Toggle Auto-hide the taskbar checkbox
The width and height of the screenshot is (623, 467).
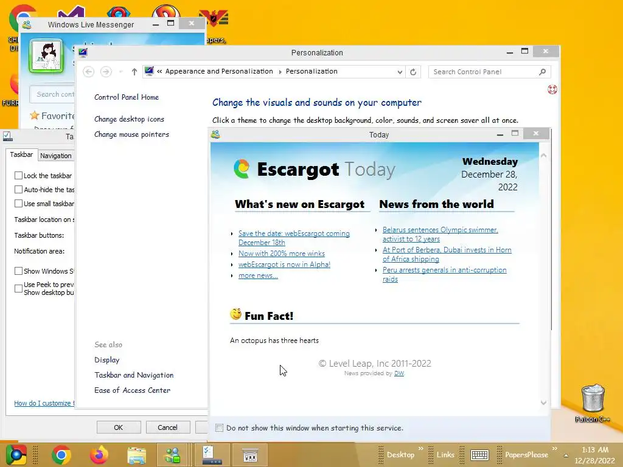tap(18, 190)
